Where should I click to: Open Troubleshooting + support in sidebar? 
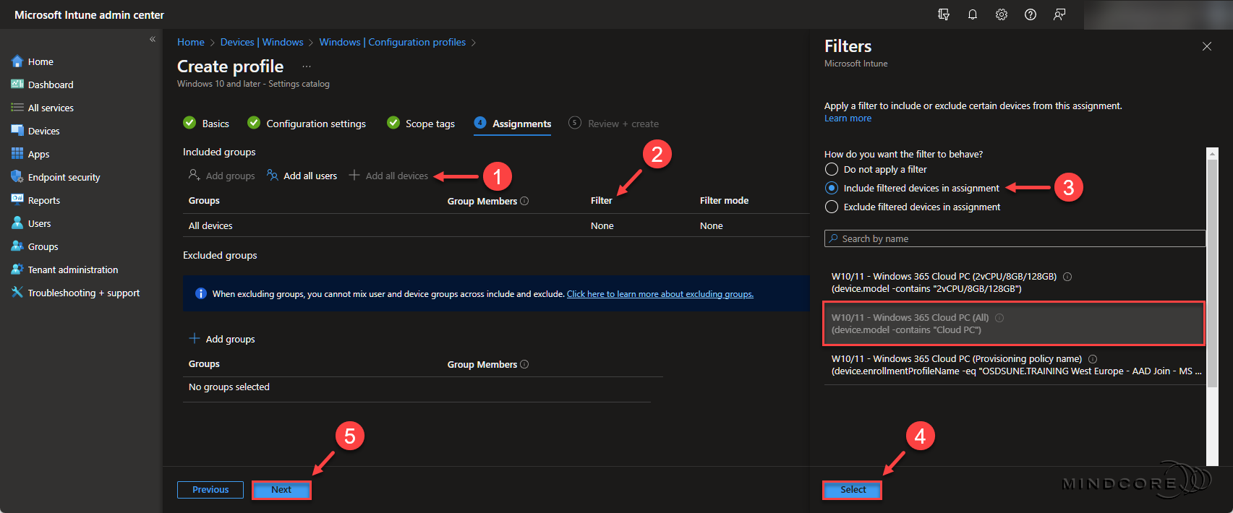(x=83, y=293)
